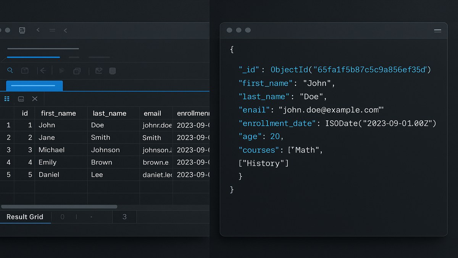Open the save snapshot icon next to search
The image size is (458, 258).
pos(25,71)
